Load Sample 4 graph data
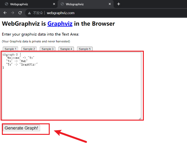The image size is (187, 158). tap(66, 49)
